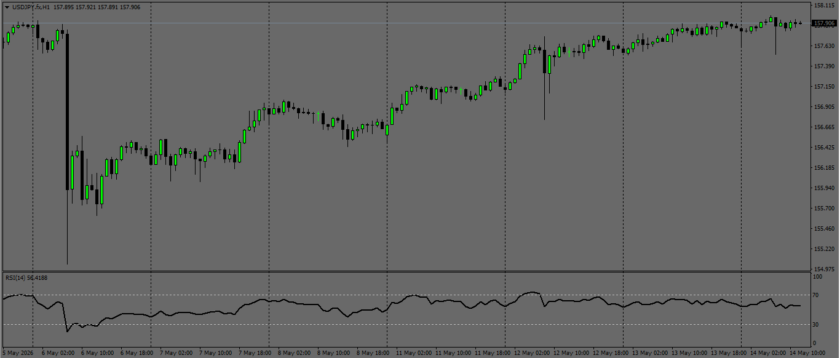This screenshot has width=840, height=358.
Task: Click the 5 May 2026 date label
Action: 18,353
